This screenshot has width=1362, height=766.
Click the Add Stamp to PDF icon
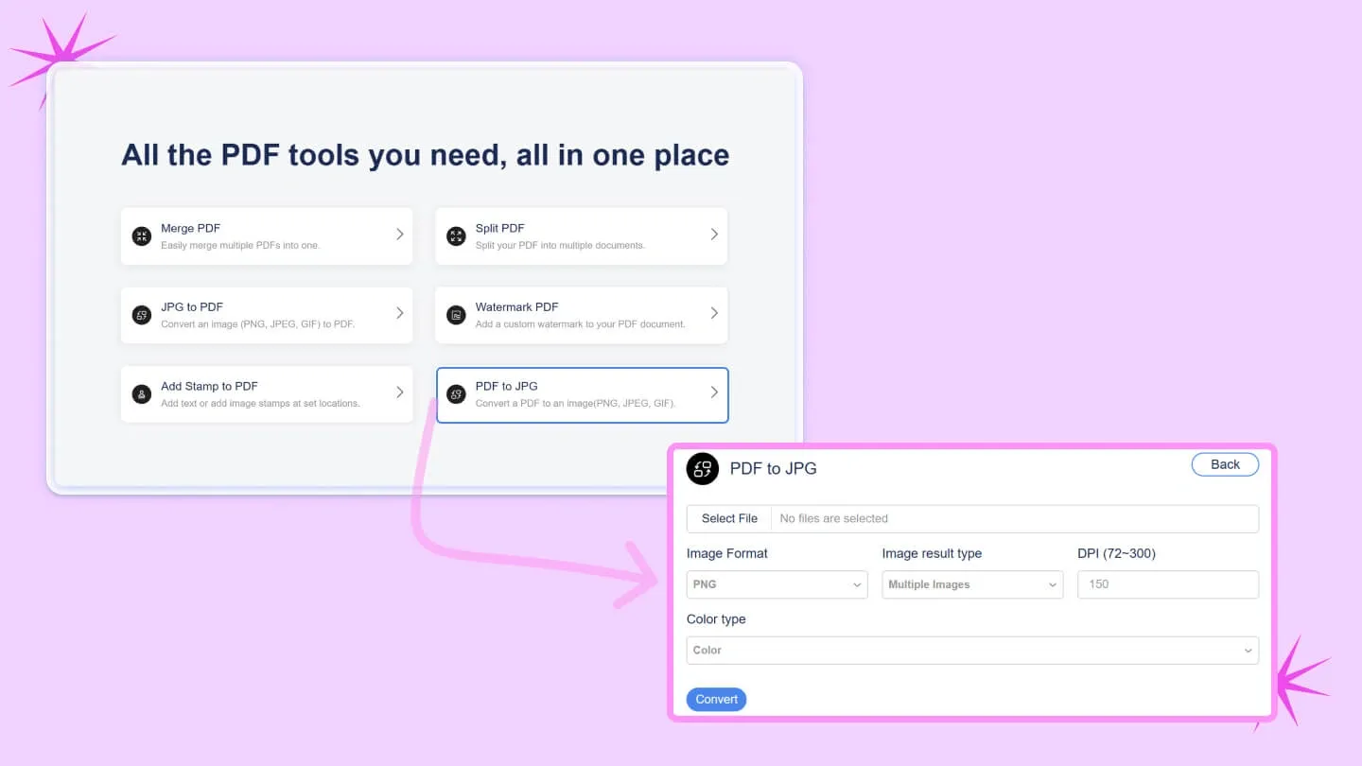(142, 394)
